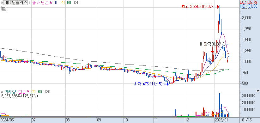Click the 30,000K volume axis label

[x=249, y=95]
